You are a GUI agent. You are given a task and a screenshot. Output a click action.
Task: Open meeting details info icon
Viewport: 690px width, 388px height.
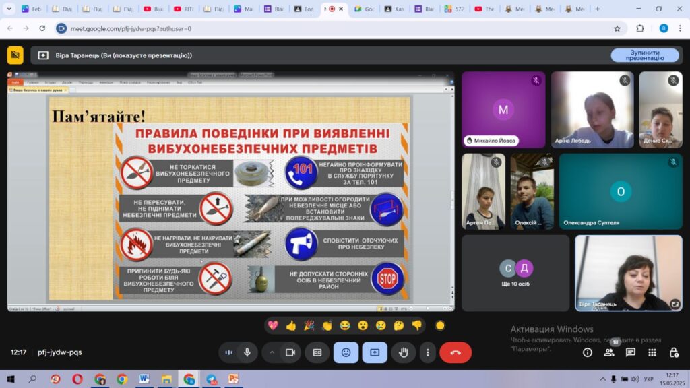(588, 352)
